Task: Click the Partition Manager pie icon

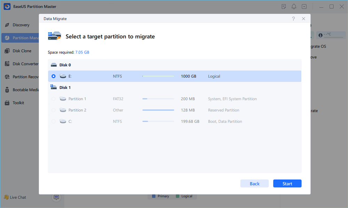Action: coord(7,38)
